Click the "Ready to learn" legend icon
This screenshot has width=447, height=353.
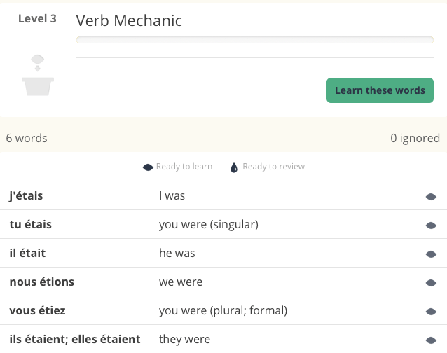[x=148, y=167]
